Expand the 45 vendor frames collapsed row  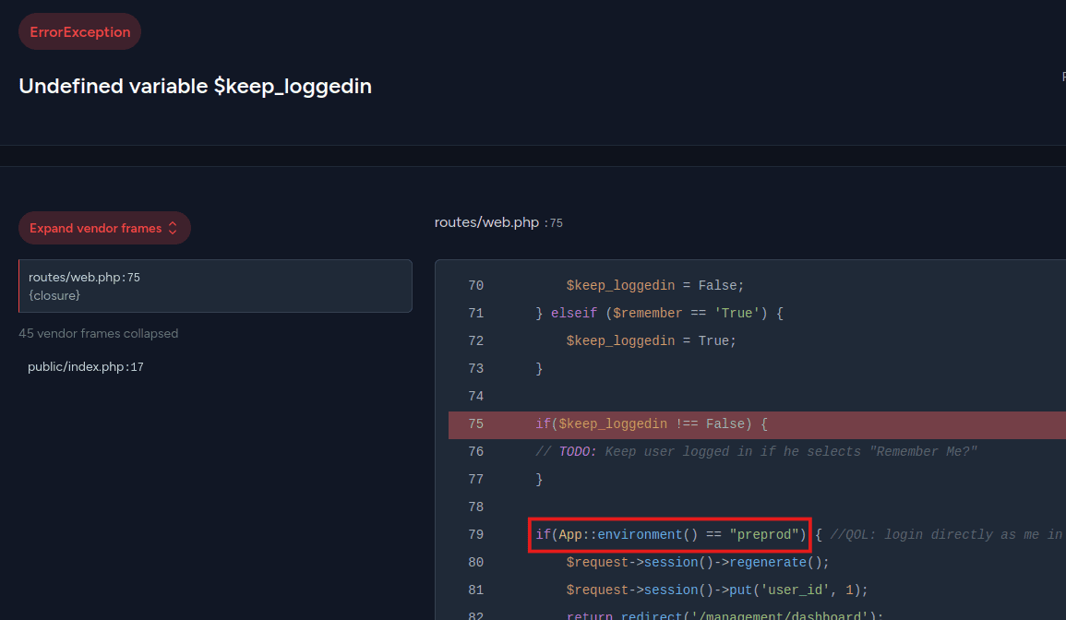coord(99,333)
